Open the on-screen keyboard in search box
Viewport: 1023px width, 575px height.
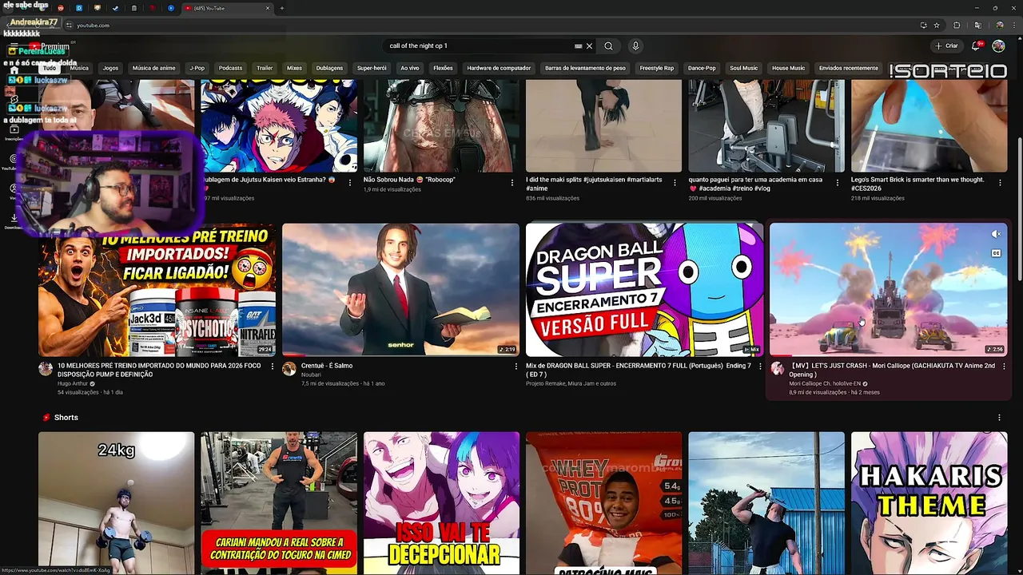click(578, 46)
